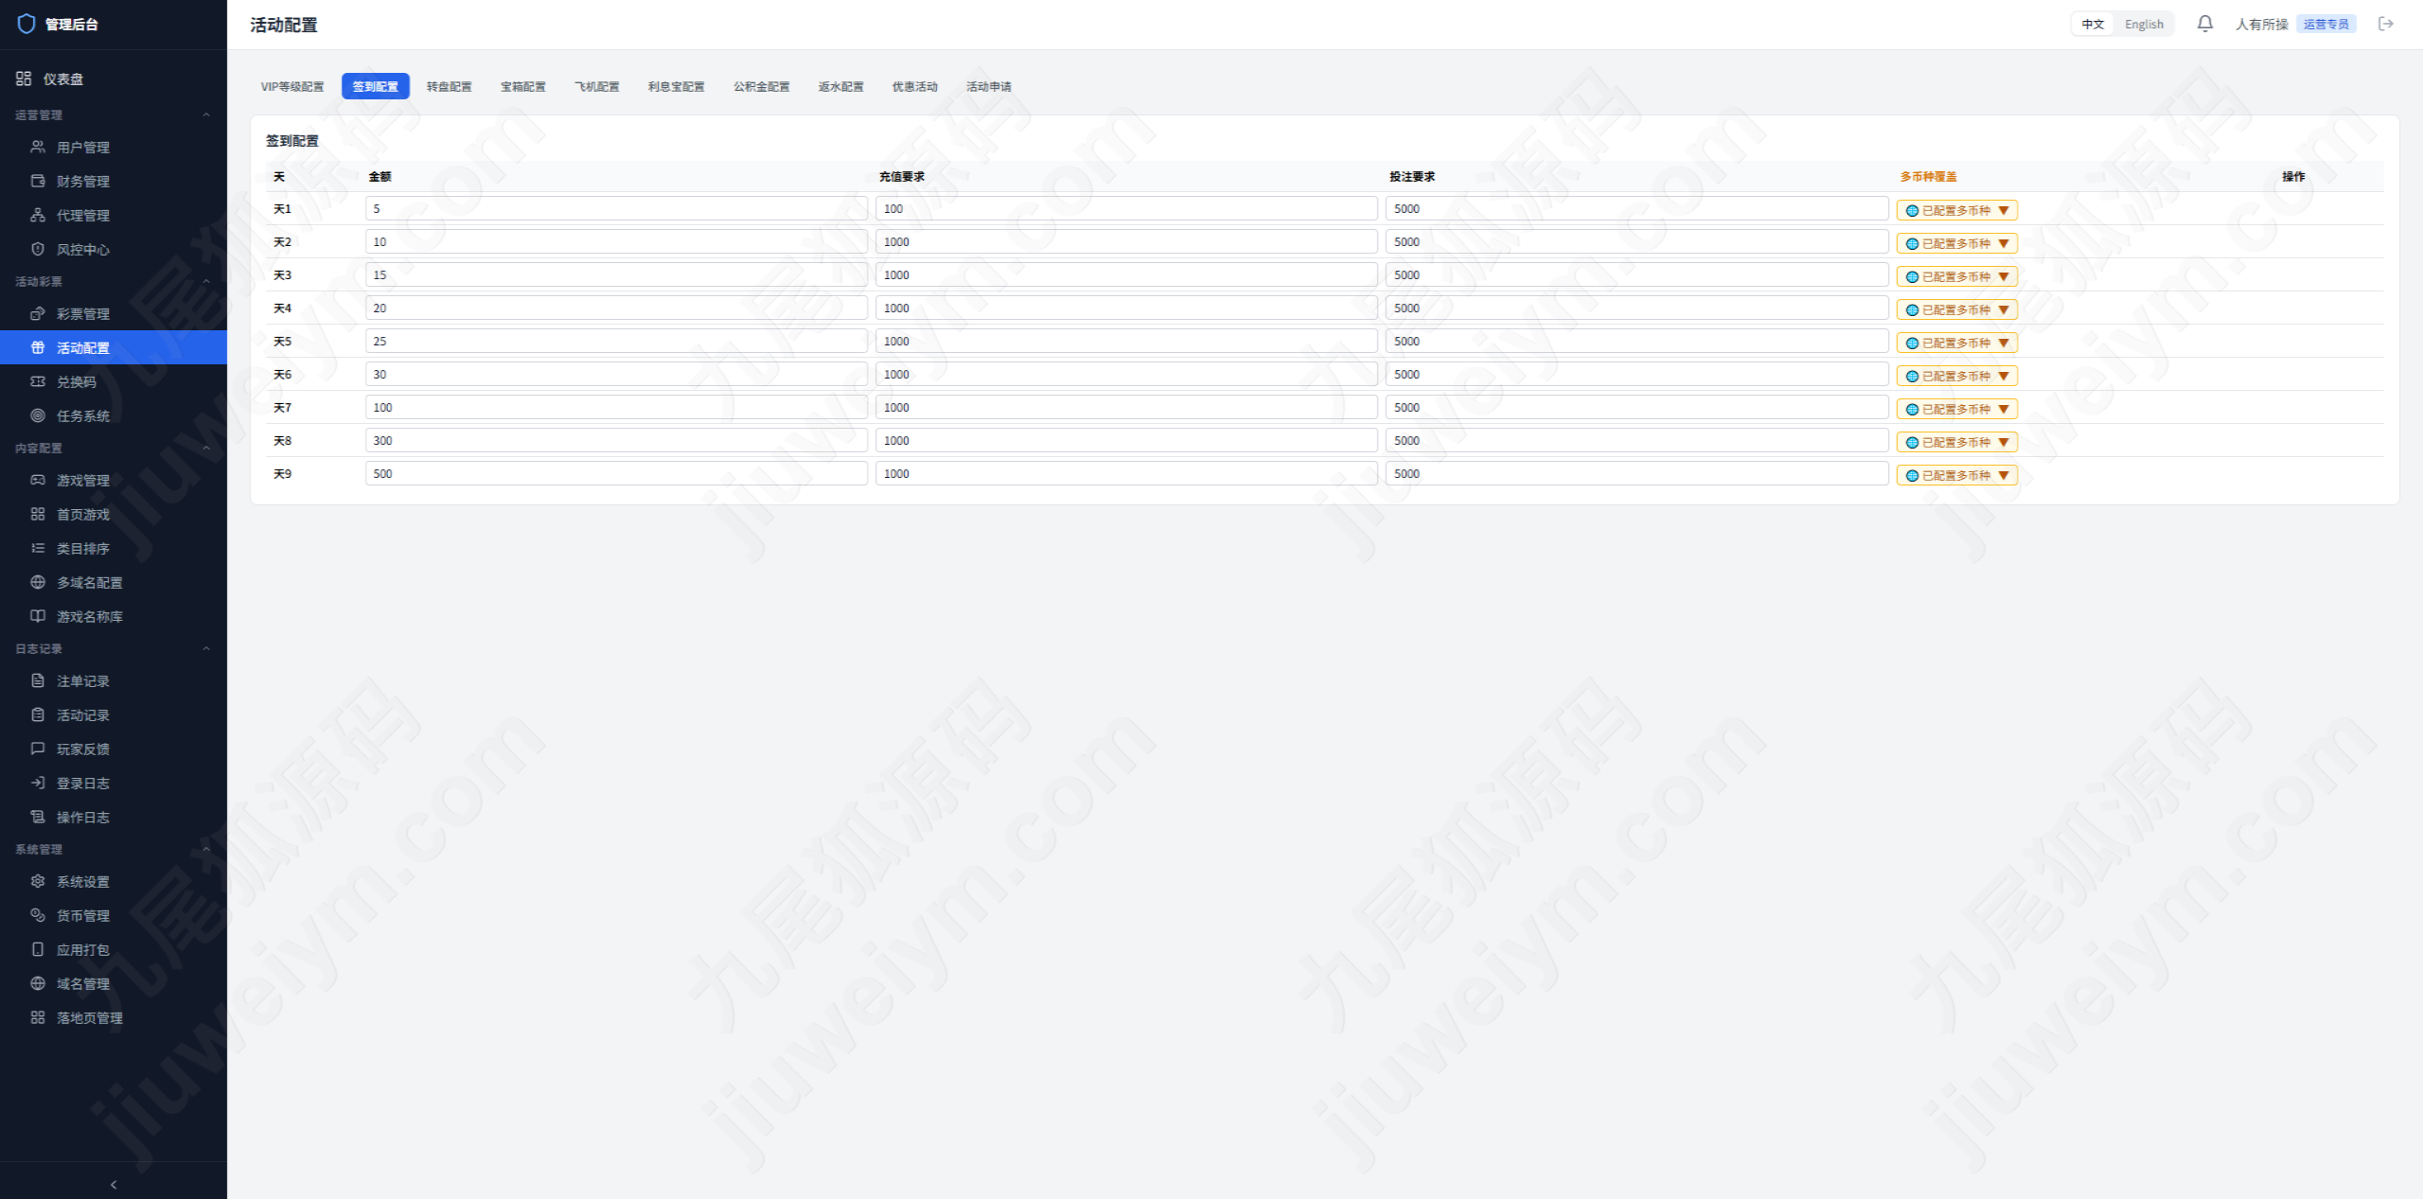Collapse the 运营管理 section

206,115
